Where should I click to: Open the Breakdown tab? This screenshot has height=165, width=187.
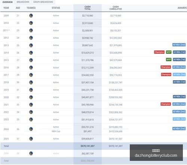pyautogui.click(x=23, y=2)
